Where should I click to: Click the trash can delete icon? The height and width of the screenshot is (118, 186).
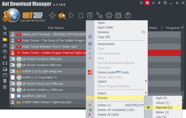coord(90,16)
